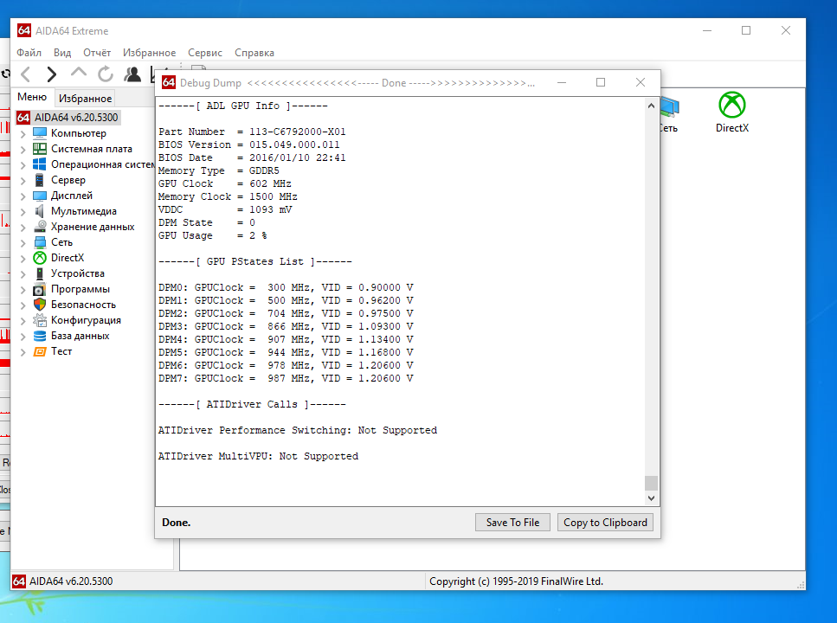The image size is (837, 623).
Task: Select the Конфигурация gear icon
Action: 40,320
